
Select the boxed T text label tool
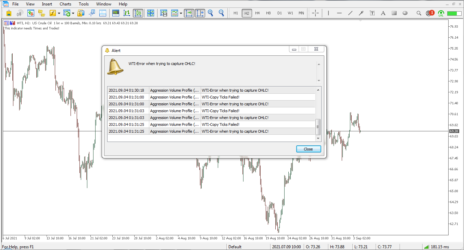click(372, 13)
